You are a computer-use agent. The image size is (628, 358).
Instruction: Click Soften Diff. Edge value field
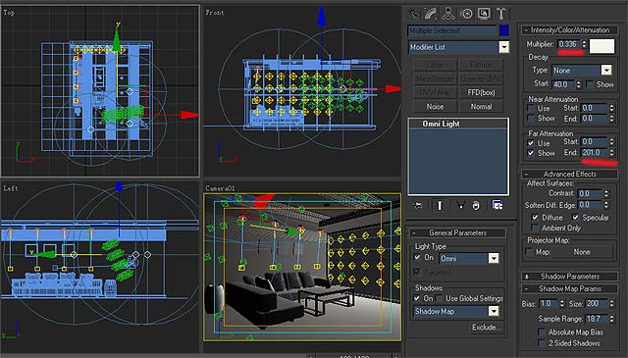click(x=590, y=205)
